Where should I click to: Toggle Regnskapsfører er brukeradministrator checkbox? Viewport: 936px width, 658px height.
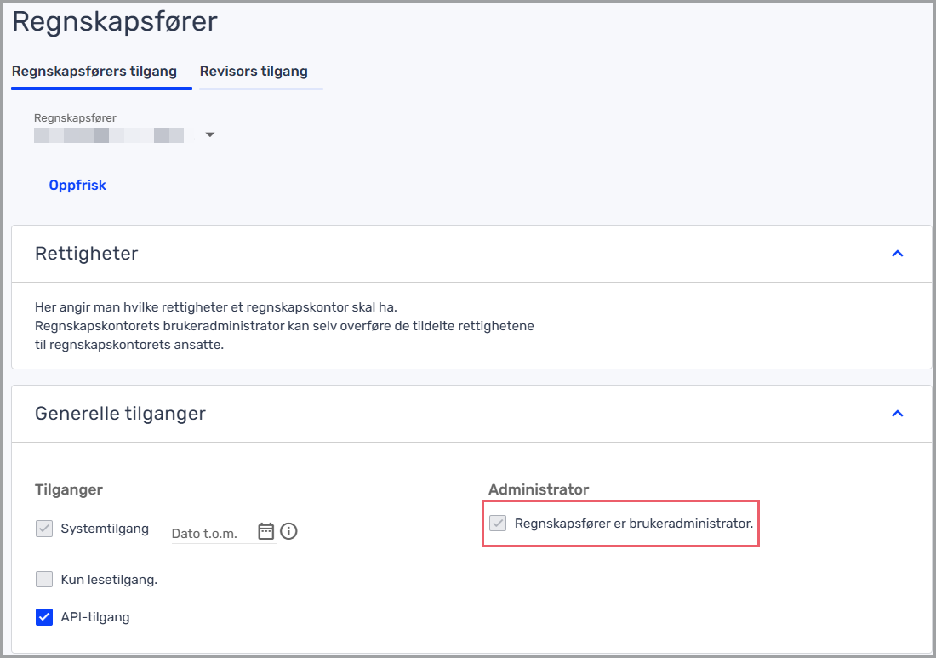pos(499,524)
